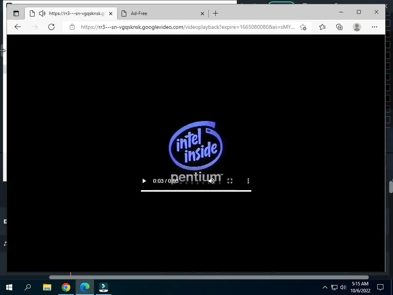Image resolution: width=393 pixels, height=295 pixels.
Task: Seek on the video progress bar
Action: (196, 191)
